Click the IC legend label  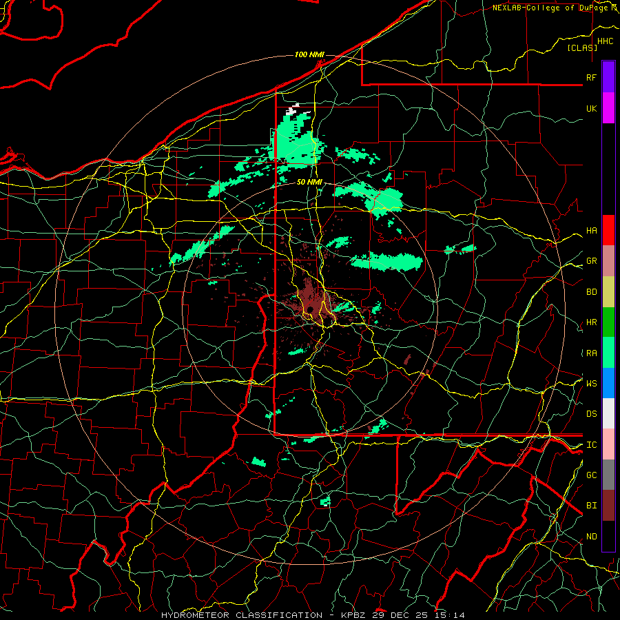pyautogui.click(x=591, y=445)
